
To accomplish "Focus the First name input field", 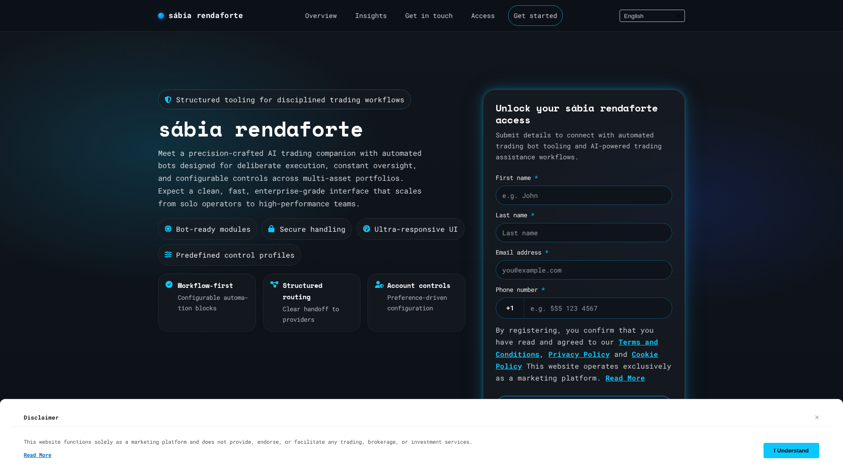I will coord(584,195).
